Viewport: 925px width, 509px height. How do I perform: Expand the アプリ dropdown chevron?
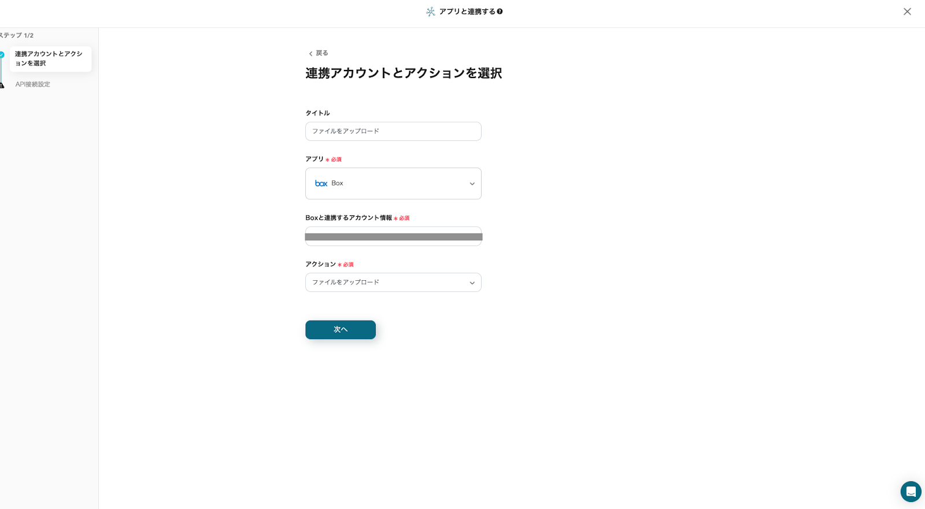(472, 184)
